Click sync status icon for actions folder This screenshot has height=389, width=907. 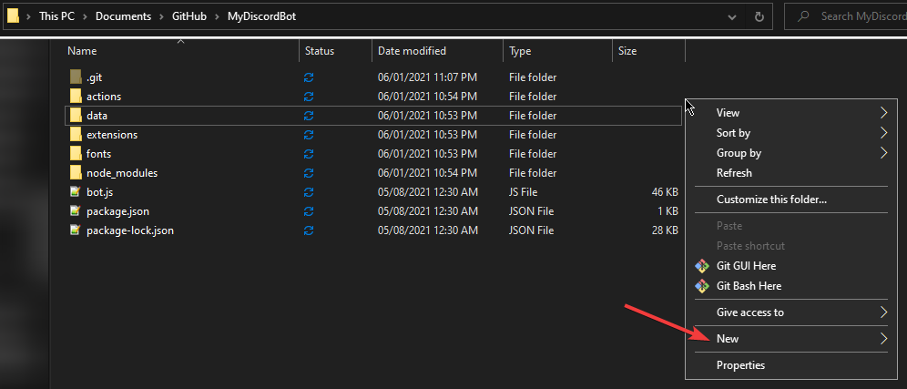click(309, 97)
